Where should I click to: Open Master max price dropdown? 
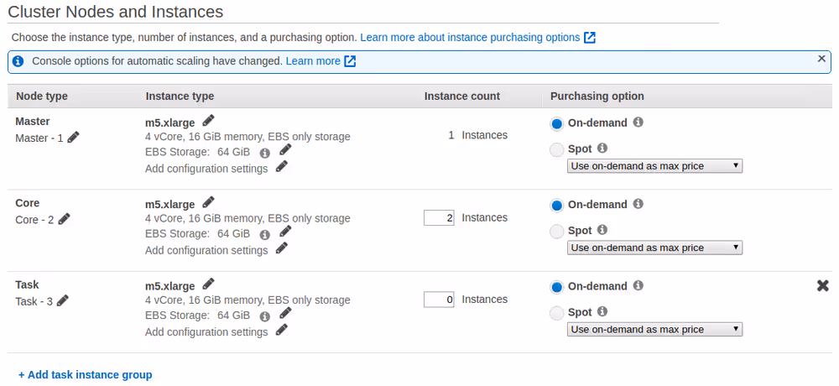pyautogui.click(x=654, y=166)
